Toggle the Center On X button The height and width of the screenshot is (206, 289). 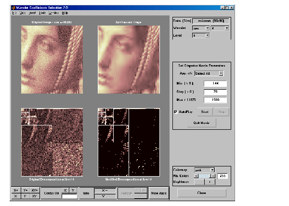tap(65, 190)
